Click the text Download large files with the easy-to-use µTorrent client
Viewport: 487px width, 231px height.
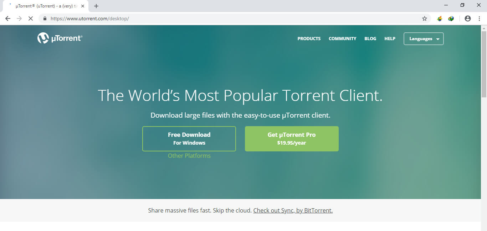(x=240, y=115)
